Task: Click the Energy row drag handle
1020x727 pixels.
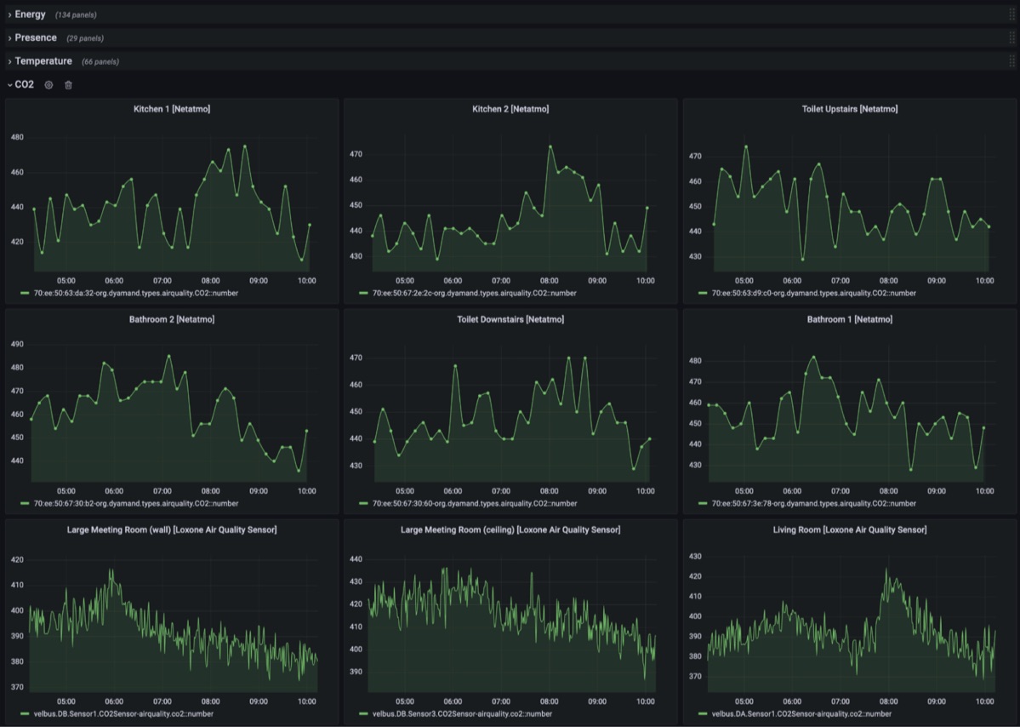Action: [x=1011, y=14]
